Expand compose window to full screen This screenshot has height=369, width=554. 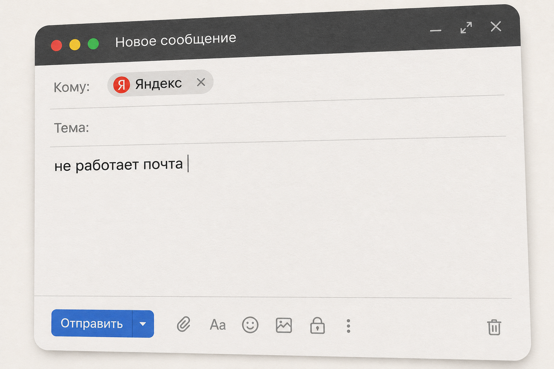pyautogui.click(x=466, y=28)
